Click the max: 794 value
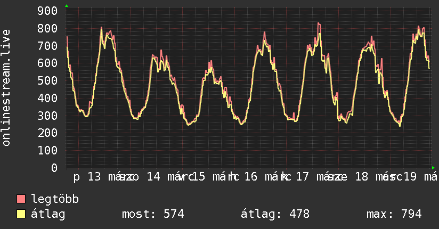This screenshot has width=439, height=229. (394, 214)
